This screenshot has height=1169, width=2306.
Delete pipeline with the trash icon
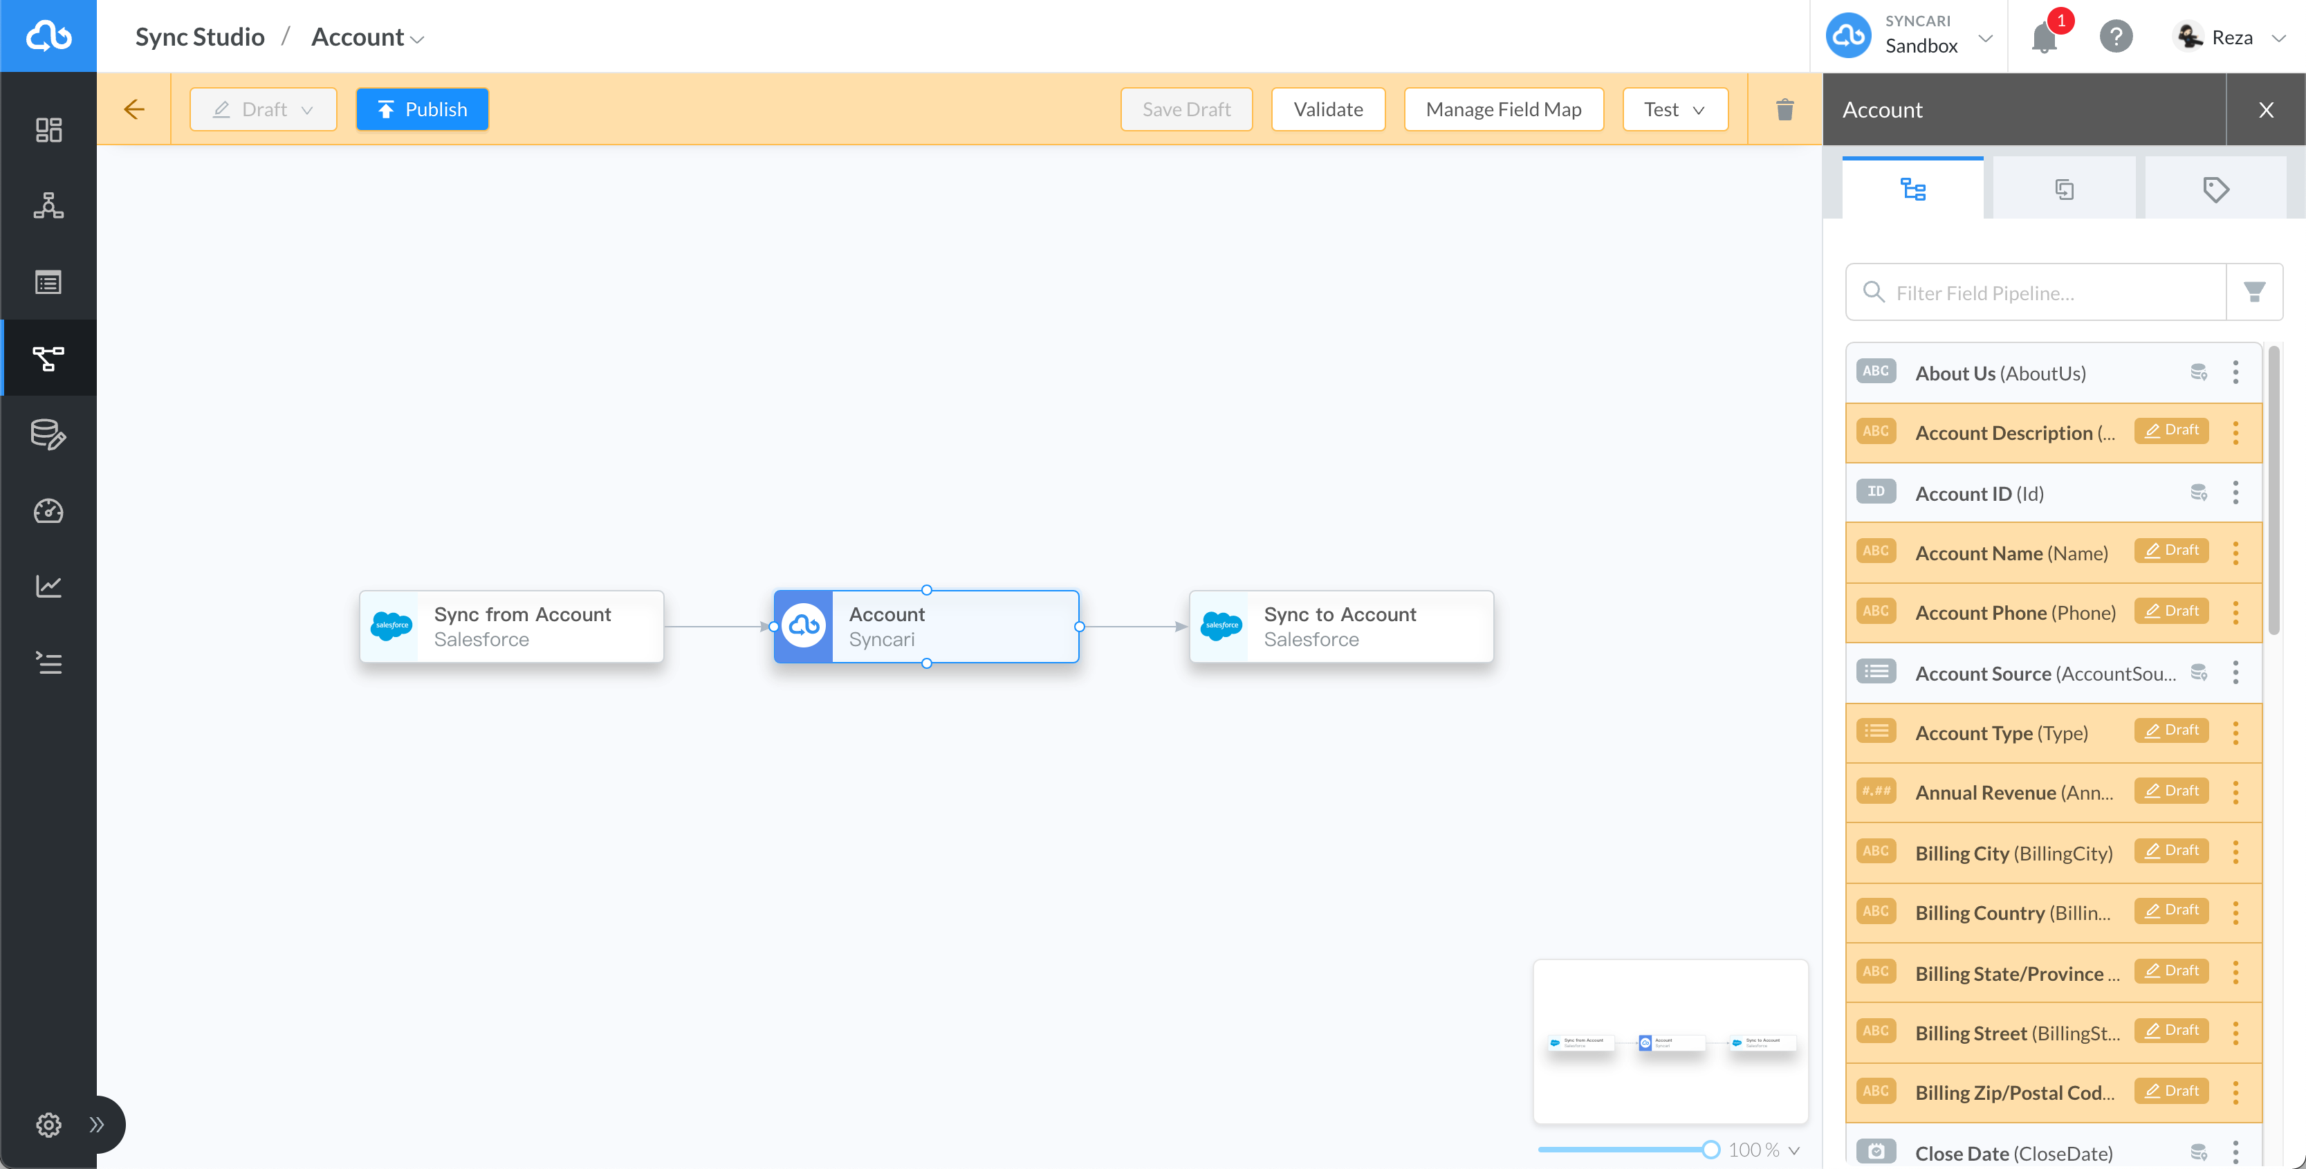tap(1784, 109)
